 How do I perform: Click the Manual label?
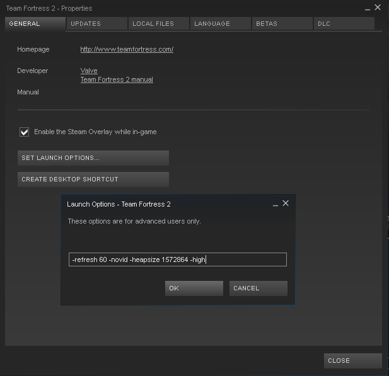pos(28,92)
